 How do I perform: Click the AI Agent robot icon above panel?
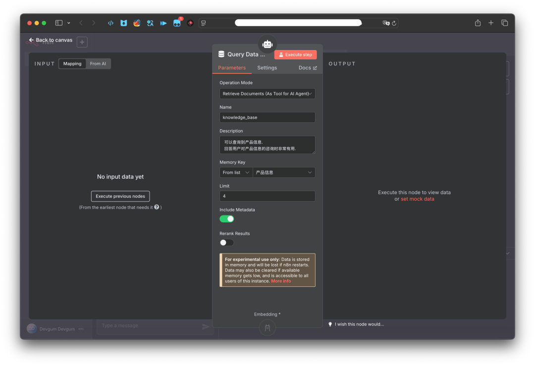pos(267,44)
